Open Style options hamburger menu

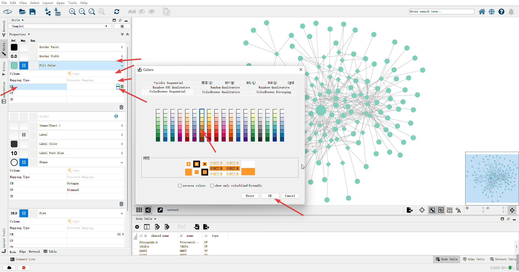[x=122, y=26]
